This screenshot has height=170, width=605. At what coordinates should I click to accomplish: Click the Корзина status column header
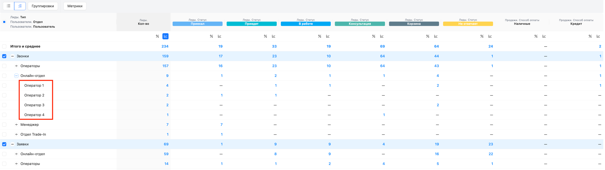[x=414, y=24]
